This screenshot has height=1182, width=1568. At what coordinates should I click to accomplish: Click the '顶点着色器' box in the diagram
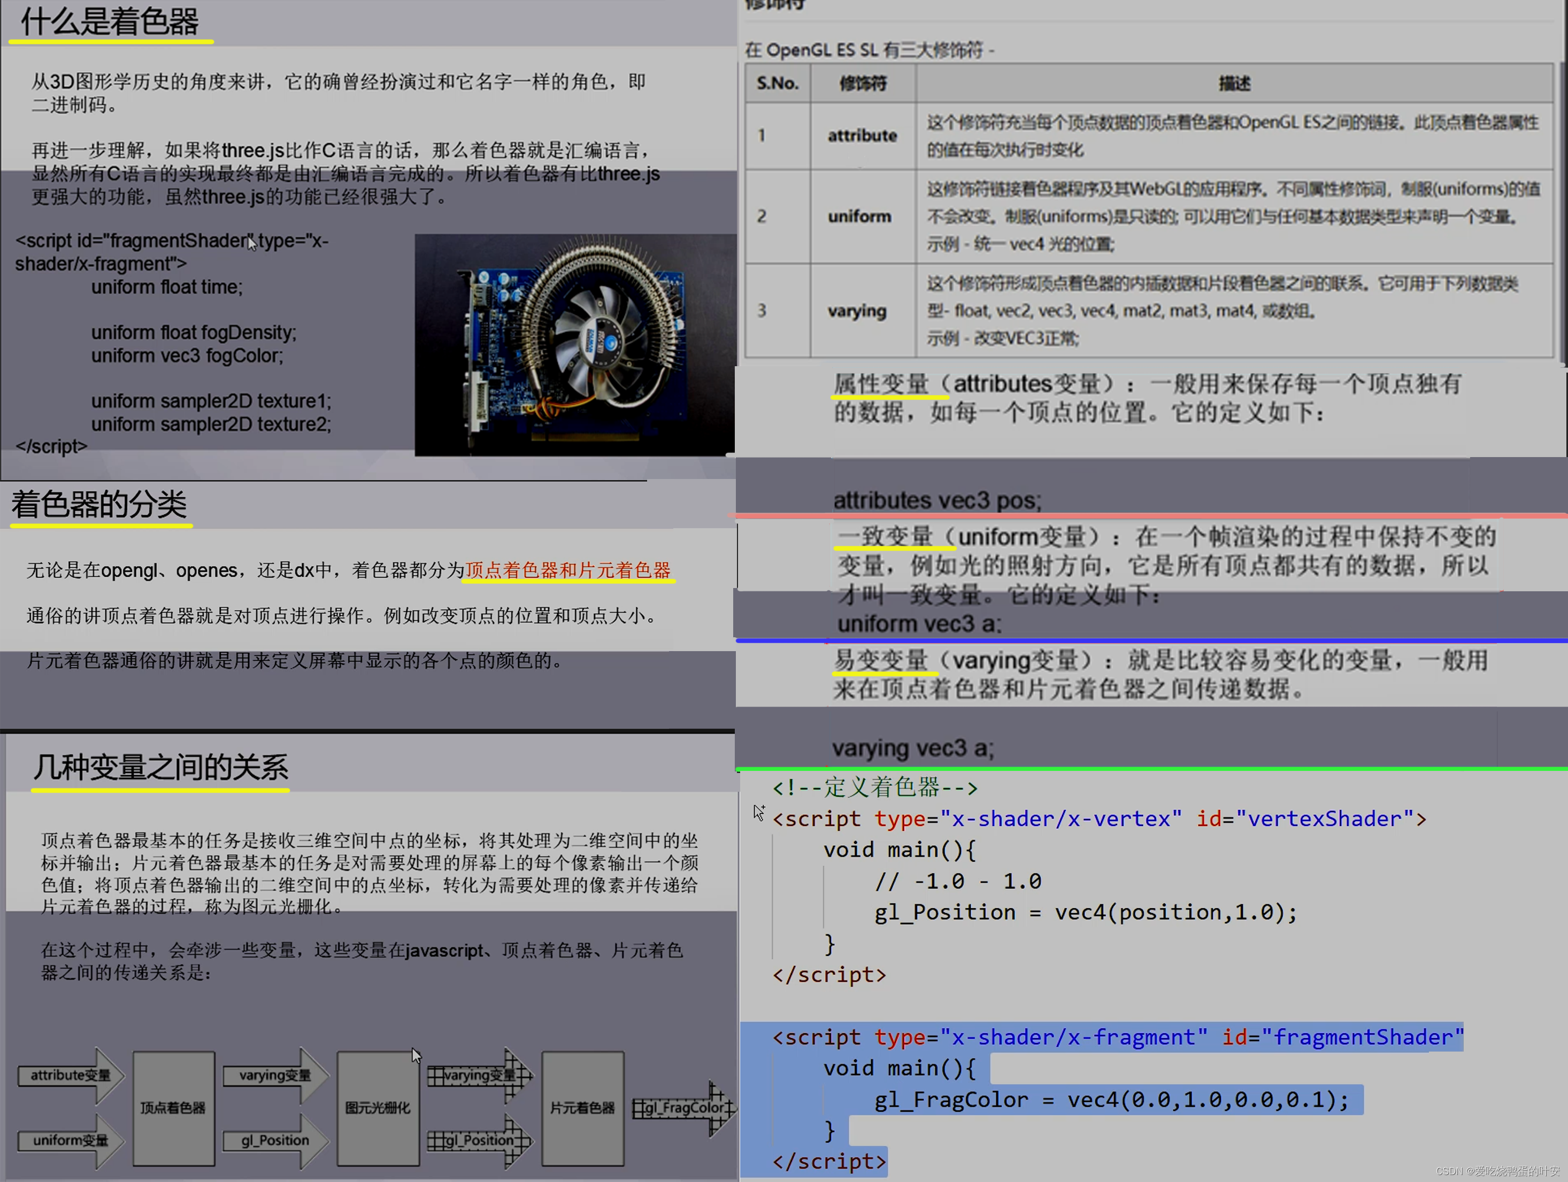173,1108
